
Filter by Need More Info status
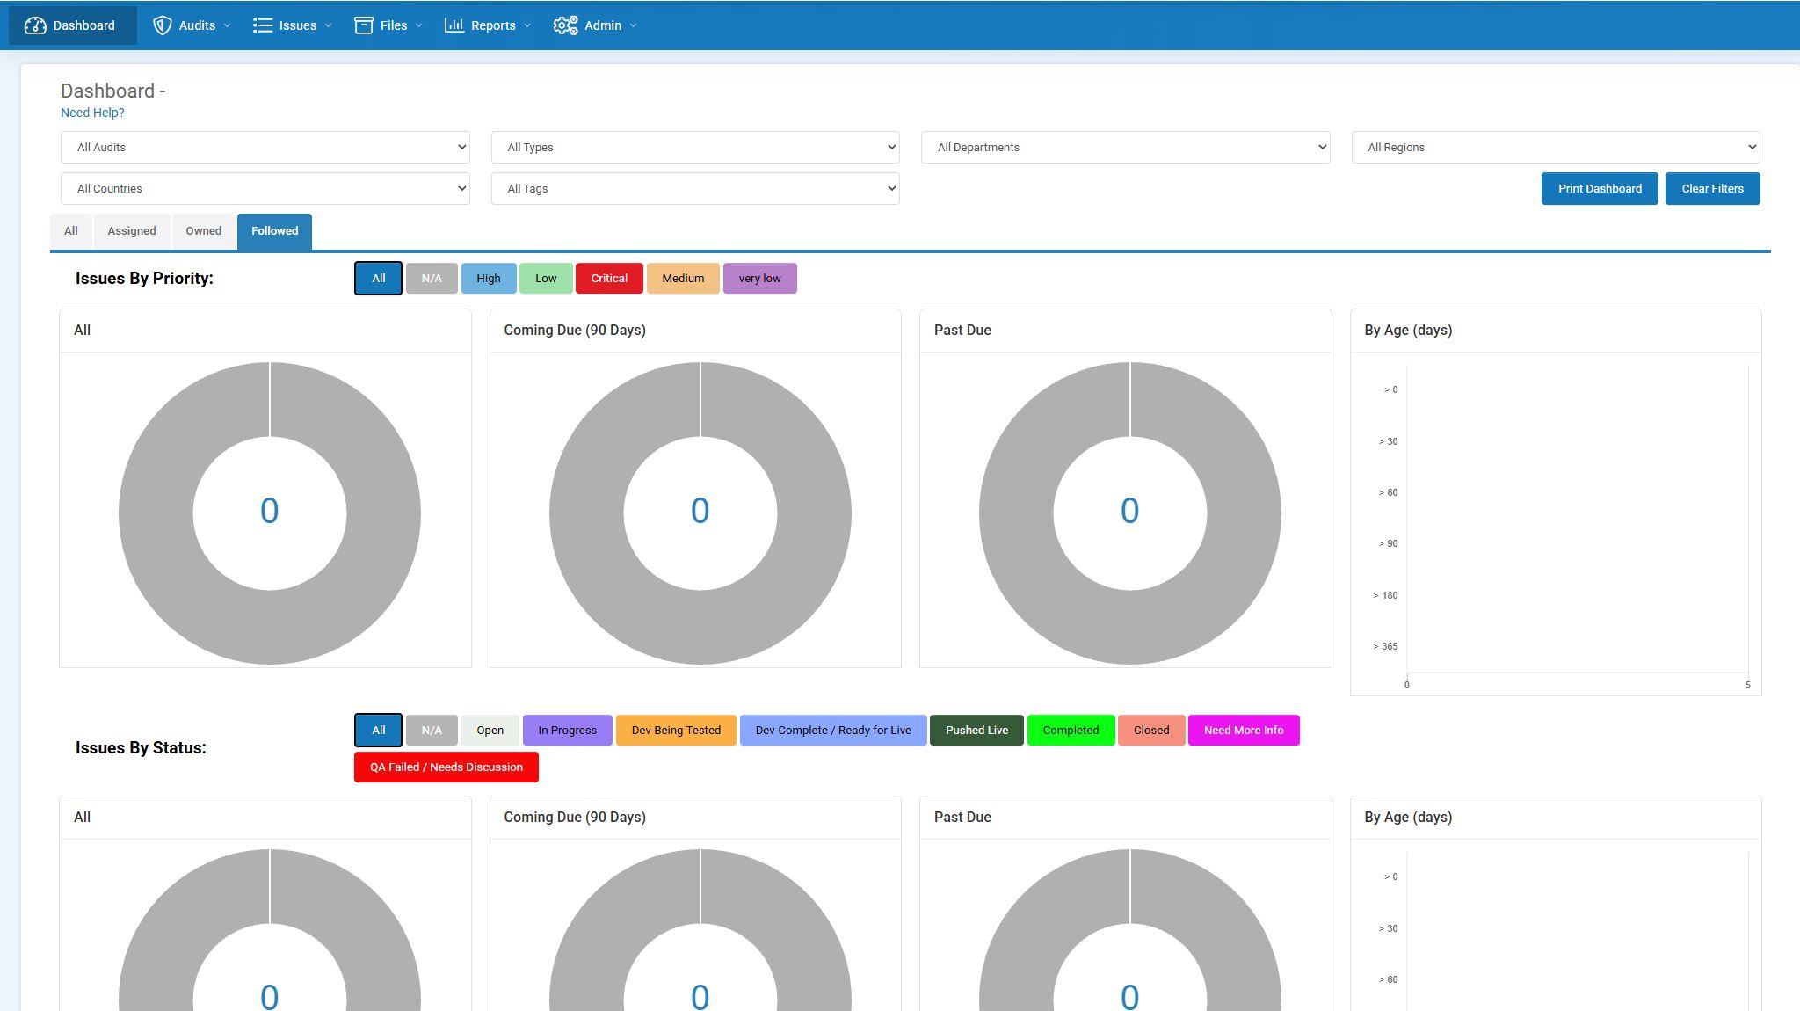pos(1244,731)
